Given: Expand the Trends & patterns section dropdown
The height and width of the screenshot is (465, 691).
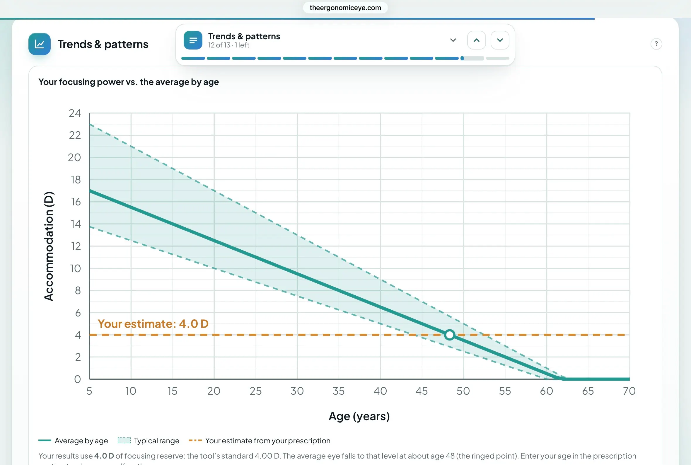Looking at the screenshot, I should (453, 40).
